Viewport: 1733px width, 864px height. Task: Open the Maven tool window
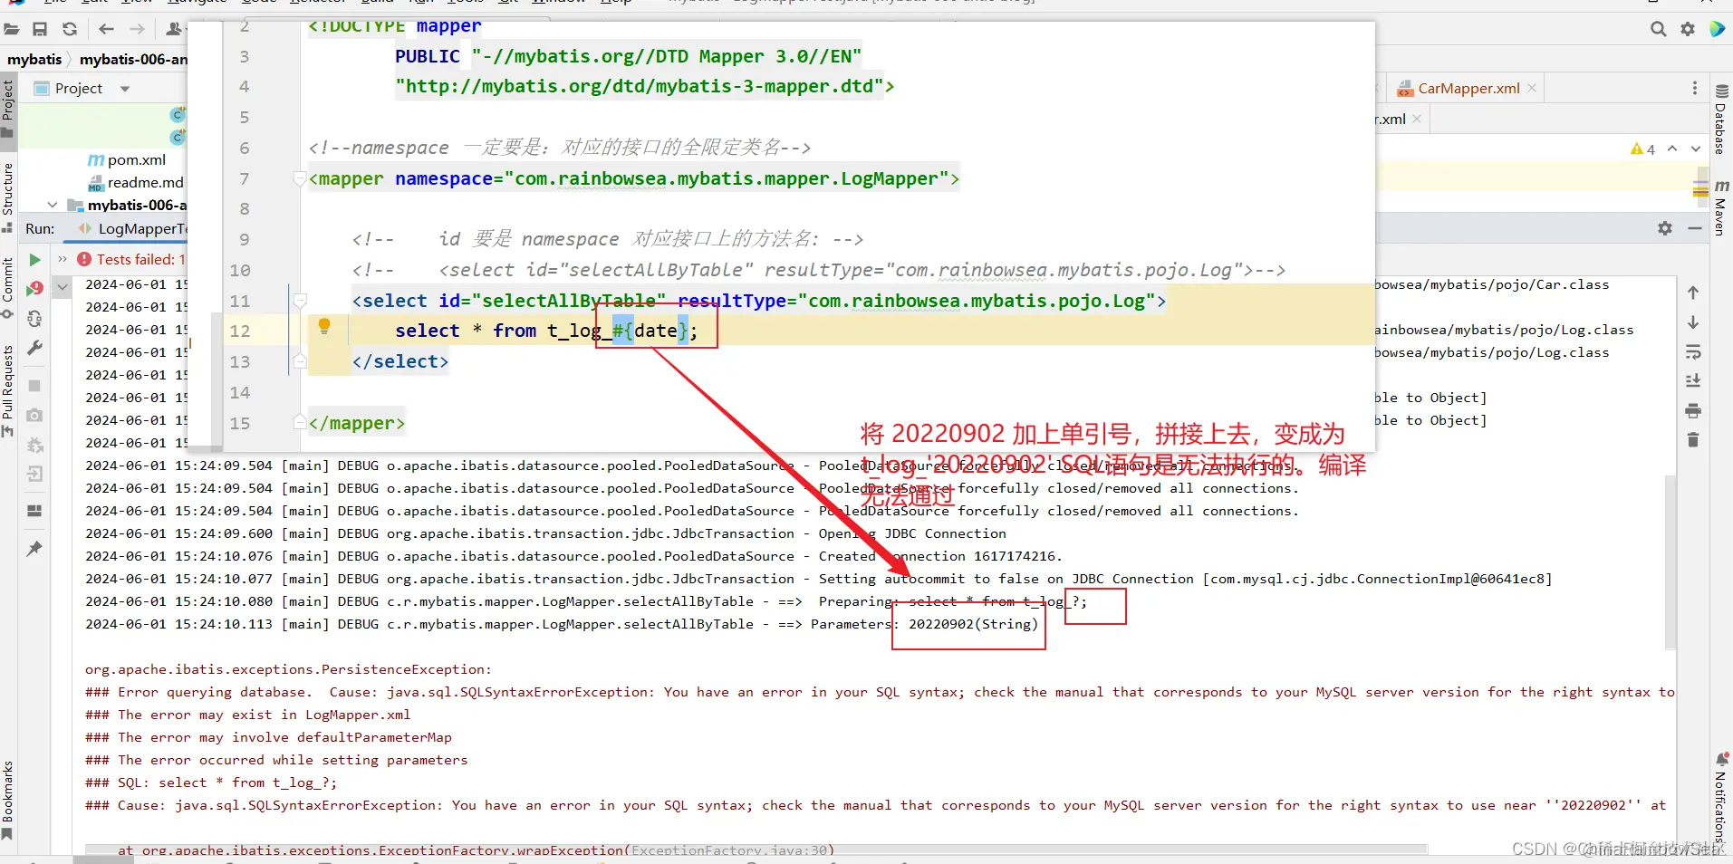tap(1721, 208)
